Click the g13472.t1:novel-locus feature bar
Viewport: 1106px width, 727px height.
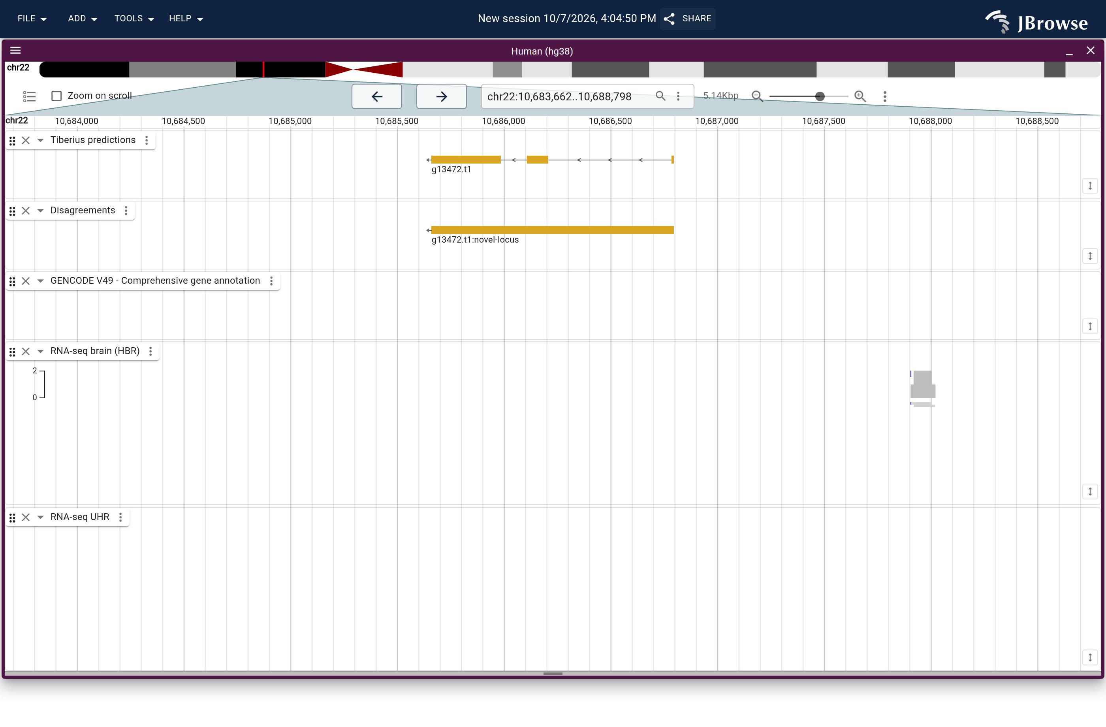coord(552,230)
